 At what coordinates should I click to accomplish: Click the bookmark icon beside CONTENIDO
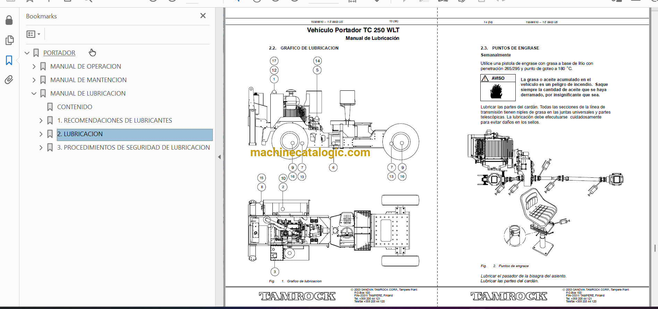click(50, 107)
